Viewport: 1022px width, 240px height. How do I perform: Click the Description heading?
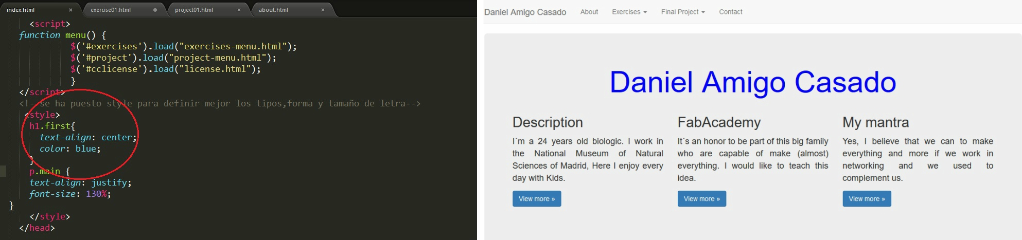pyautogui.click(x=548, y=122)
